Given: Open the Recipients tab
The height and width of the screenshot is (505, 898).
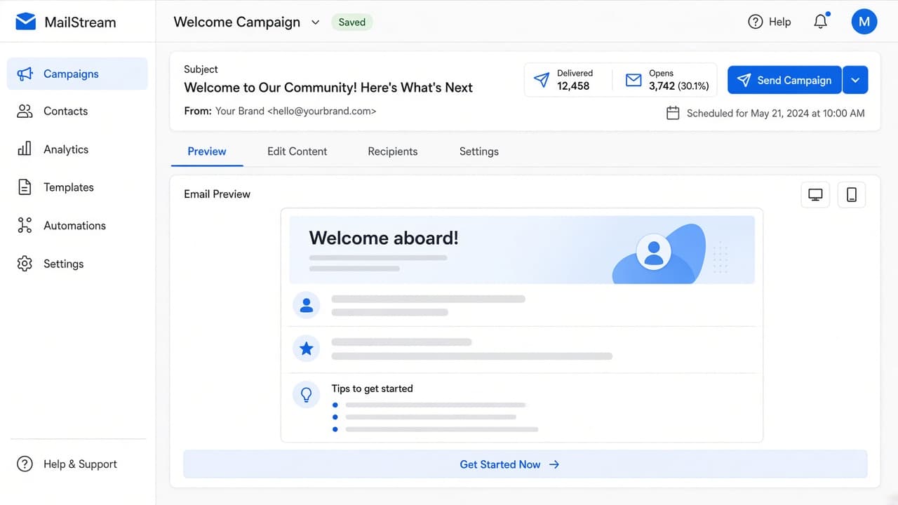Looking at the screenshot, I should coord(393,151).
